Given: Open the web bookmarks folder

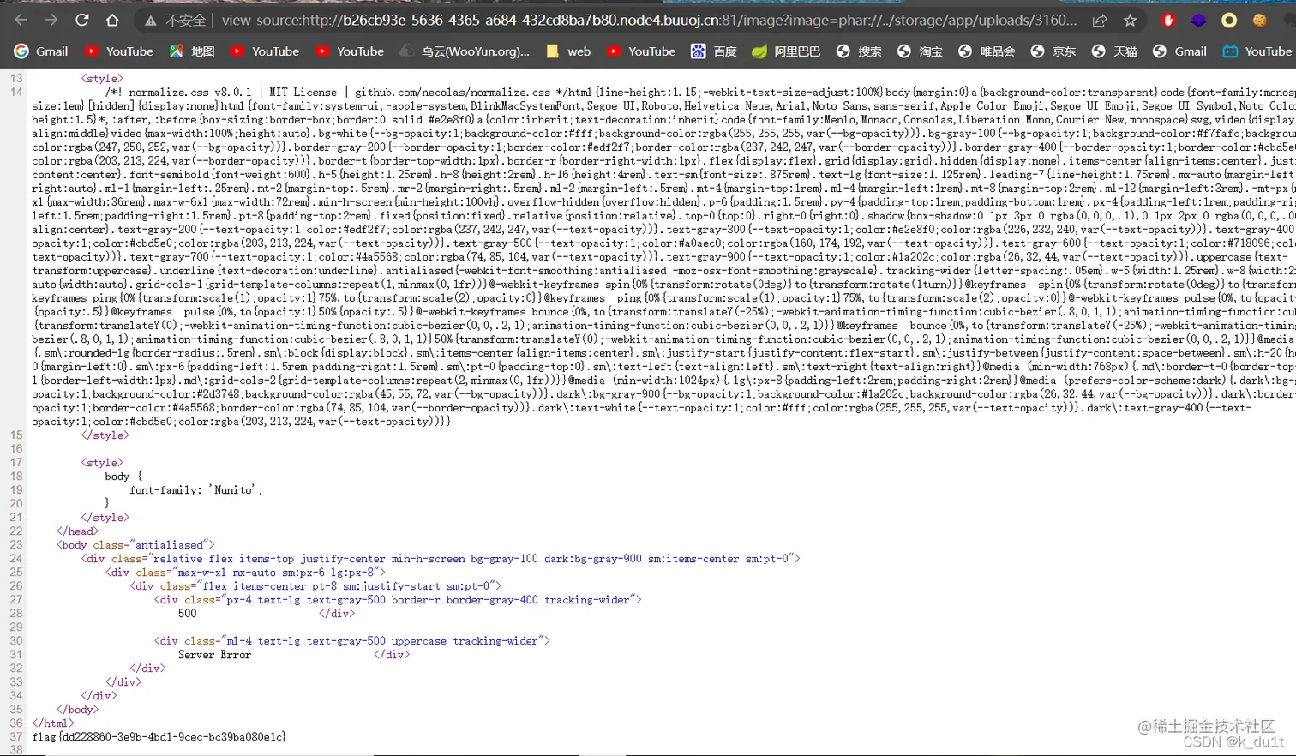Looking at the screenshot, I should [568, 51].
